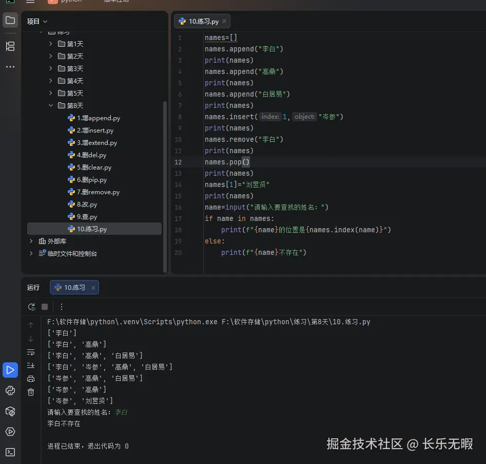Open the Project tool window folder icon
486x464 pixels.
tap(10, 21)
